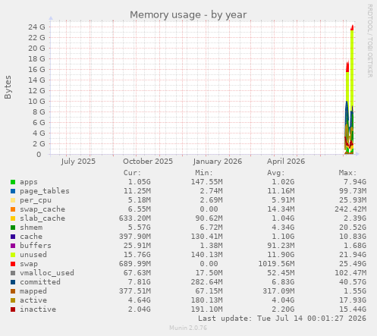Select the 'page_tables' legend label
The height and width of the screenshot is (336, 377).
click(x=45, y=191)
